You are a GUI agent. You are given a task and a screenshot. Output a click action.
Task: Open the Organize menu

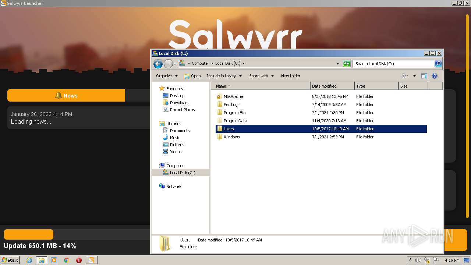167,76
